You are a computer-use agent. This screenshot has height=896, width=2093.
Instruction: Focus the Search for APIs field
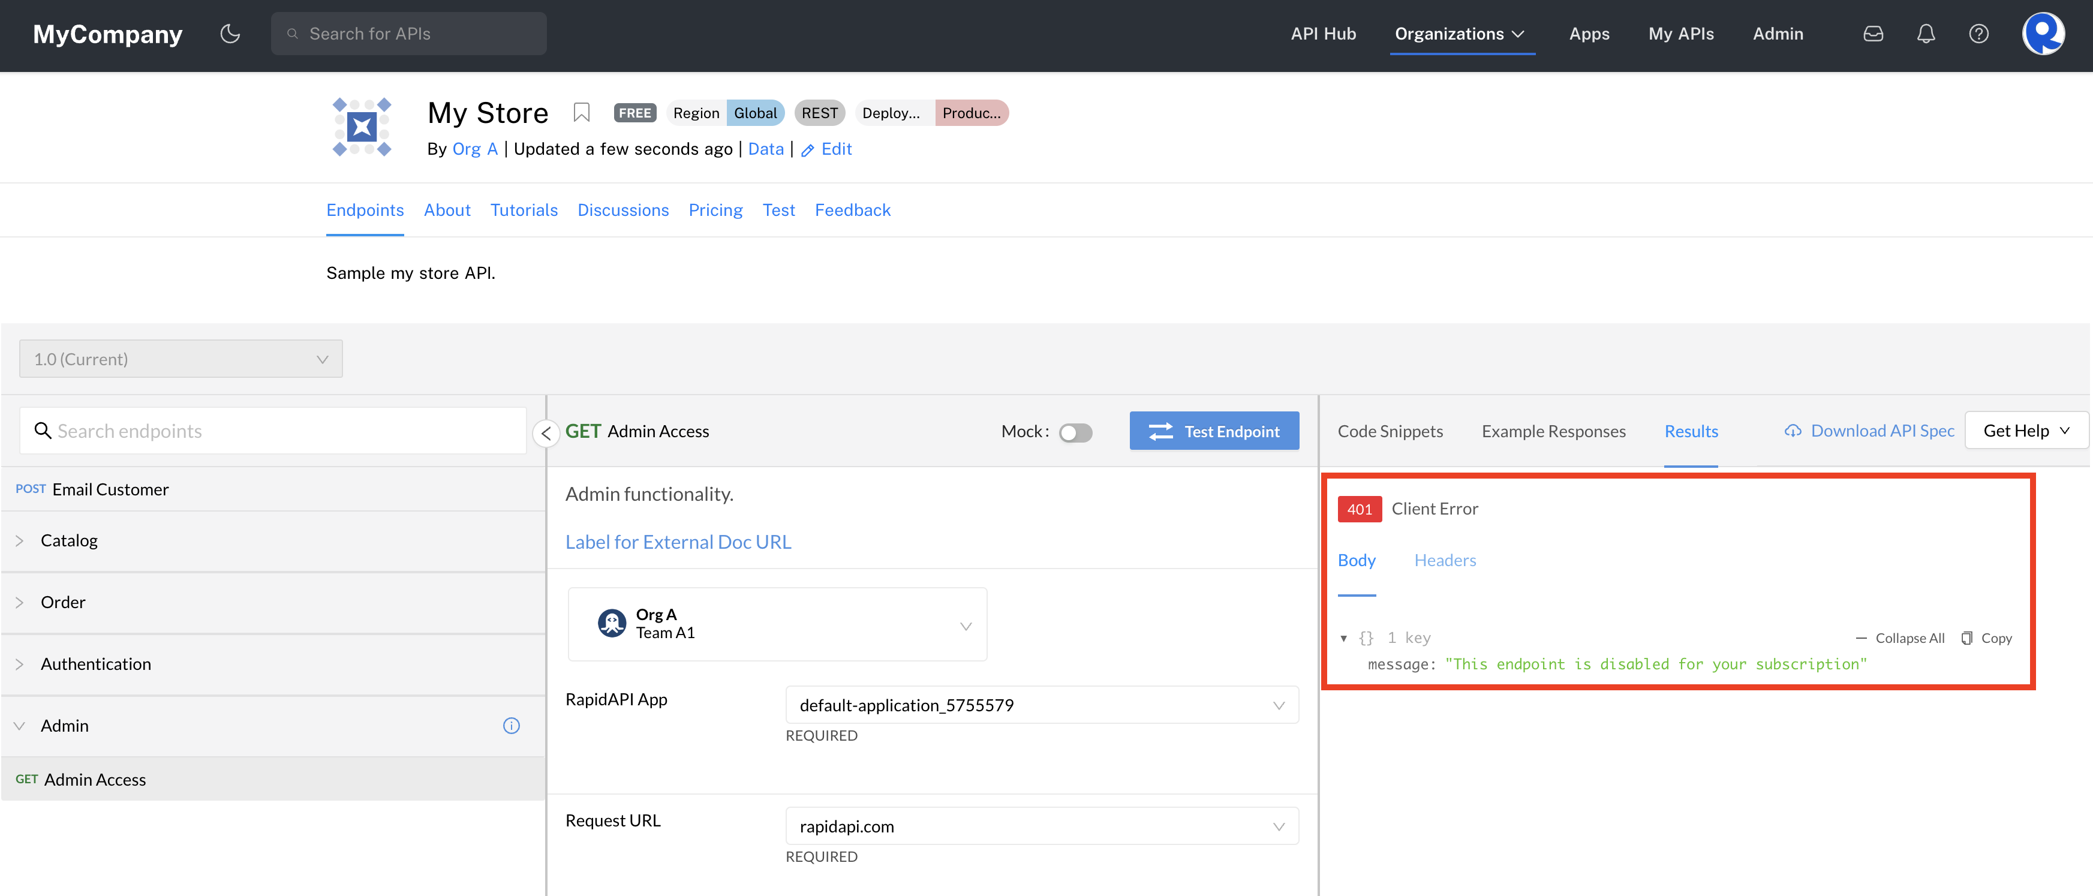point(408,34)
